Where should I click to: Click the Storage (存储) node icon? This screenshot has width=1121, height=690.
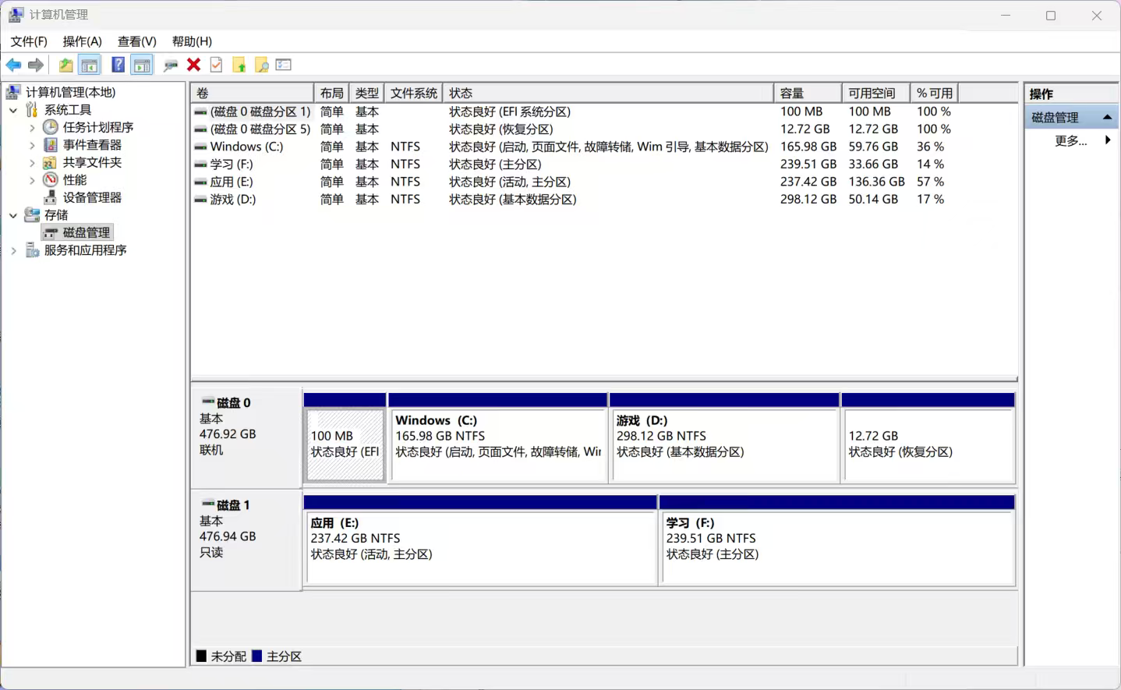[x=32, y=215]
